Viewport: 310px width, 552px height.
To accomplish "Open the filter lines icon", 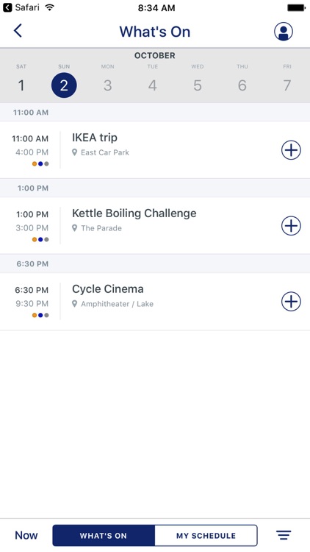I will [284, 536].
